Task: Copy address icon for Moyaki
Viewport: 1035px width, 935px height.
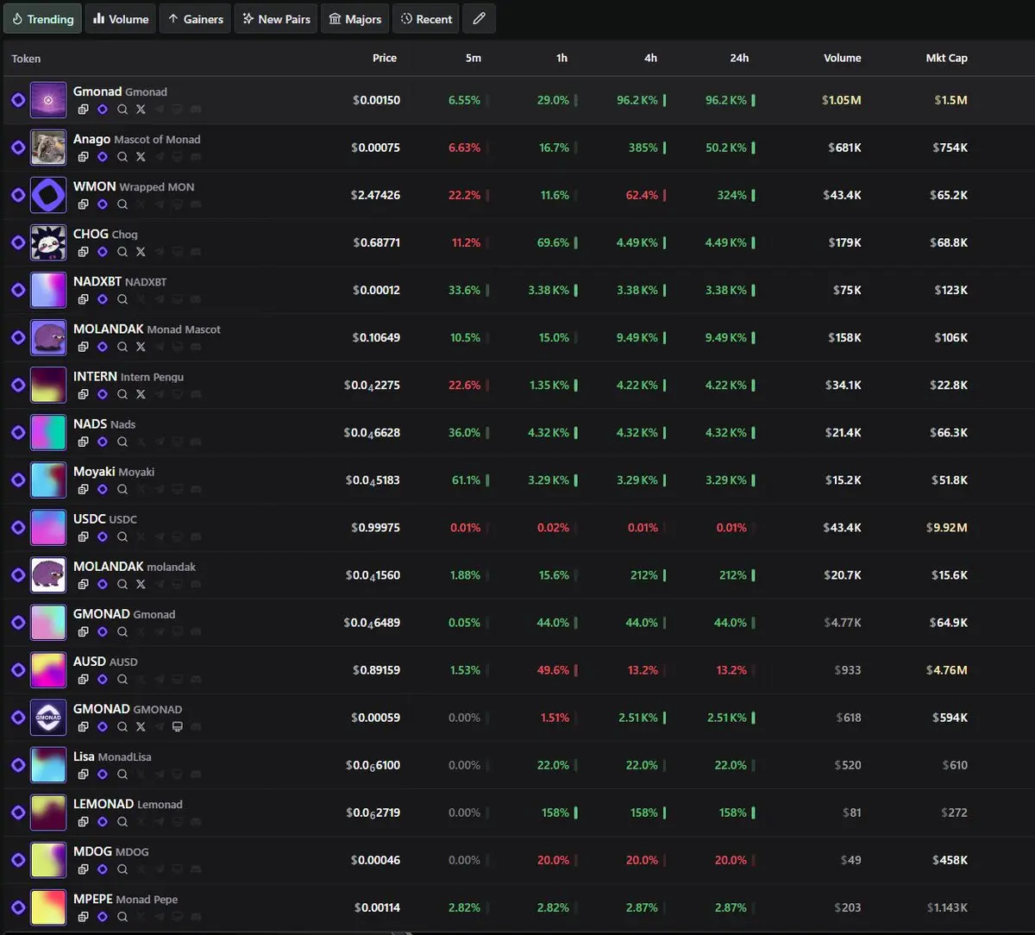Action: pos(83,489)
